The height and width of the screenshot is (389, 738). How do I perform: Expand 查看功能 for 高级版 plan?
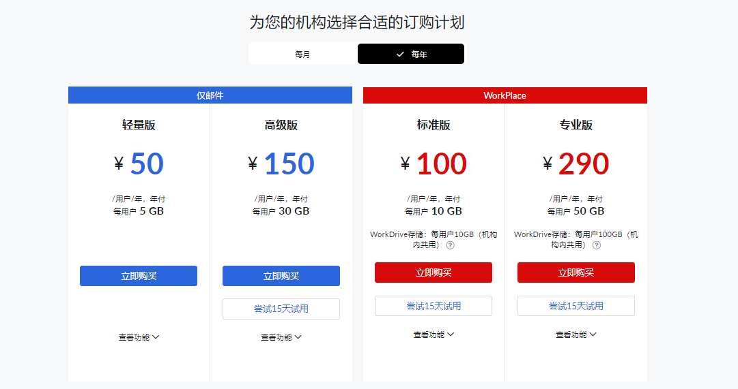[281, 337]
